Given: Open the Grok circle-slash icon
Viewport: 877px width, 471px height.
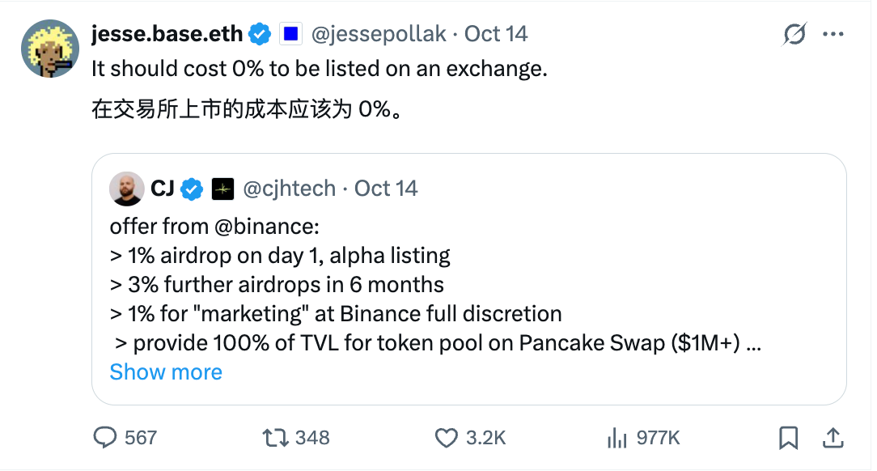Looking at the screenshot, I should (794, 35).
